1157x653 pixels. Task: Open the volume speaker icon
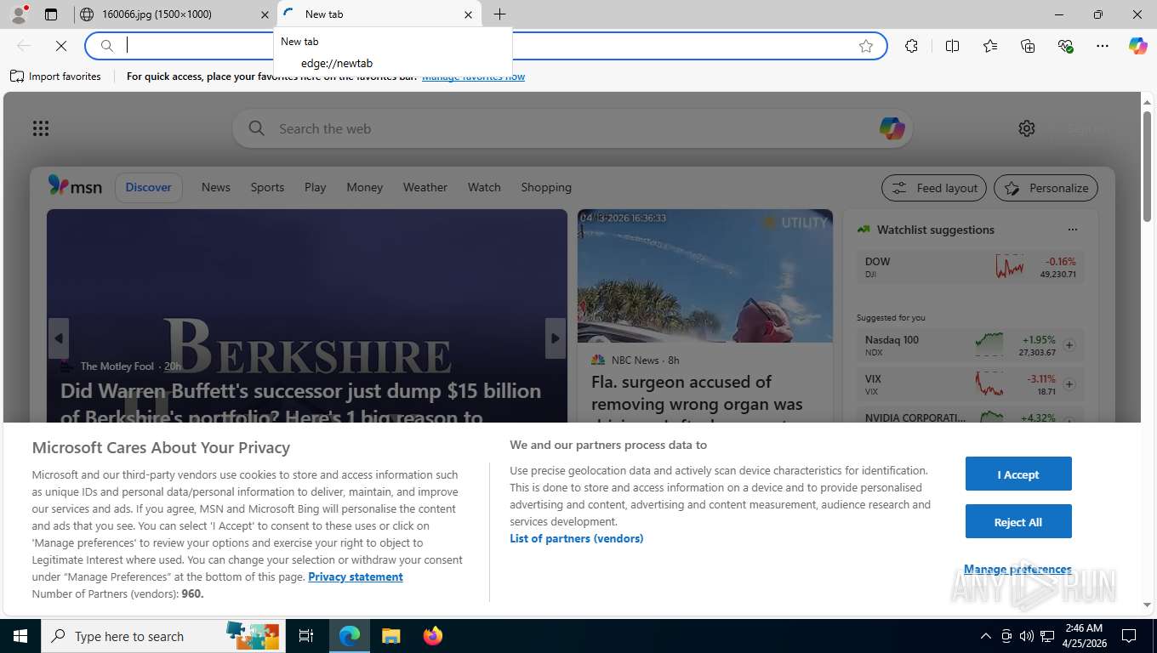(x=1026, y=636)
